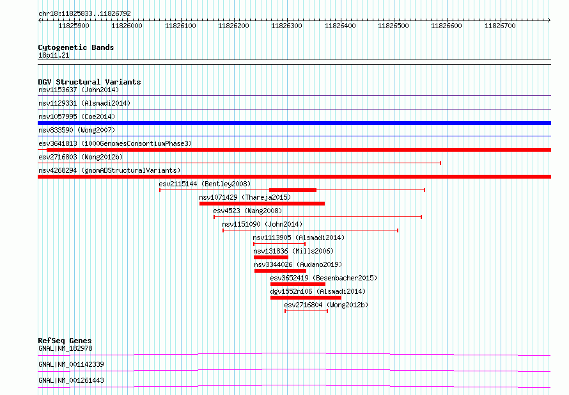
Task: Click the red nsv1071429 feature bar
Action: point(262,204)
